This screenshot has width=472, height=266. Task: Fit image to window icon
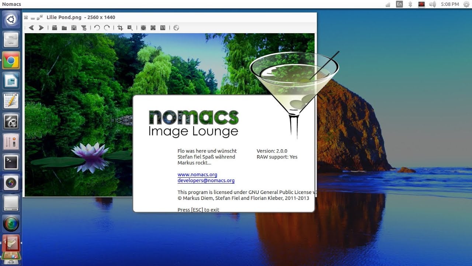(153, 28)
